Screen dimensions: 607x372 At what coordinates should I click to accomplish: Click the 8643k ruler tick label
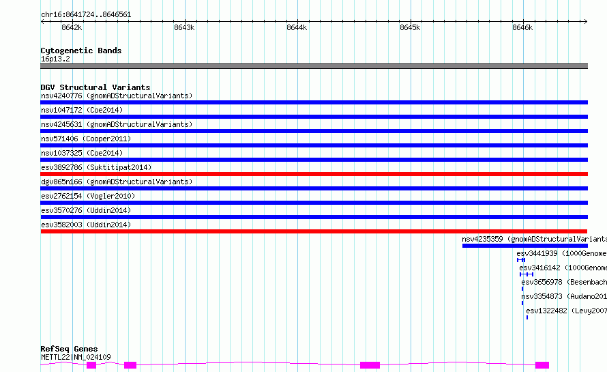[x=184, y=27]
